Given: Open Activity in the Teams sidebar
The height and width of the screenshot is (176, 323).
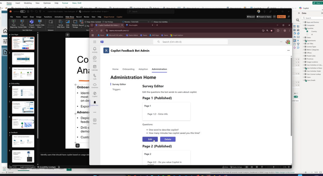Looking at the screenshot, I should coord(95,50).
